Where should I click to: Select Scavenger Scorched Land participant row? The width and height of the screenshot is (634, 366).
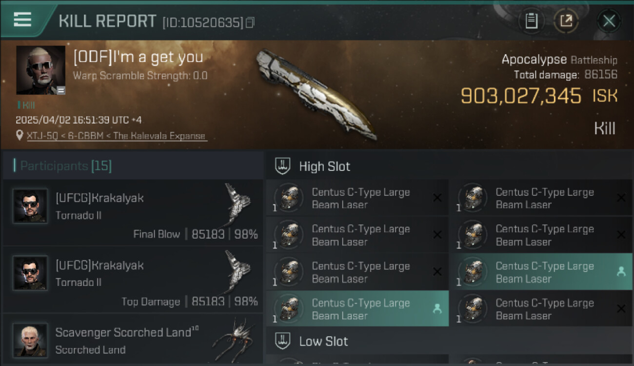(133, 339)
